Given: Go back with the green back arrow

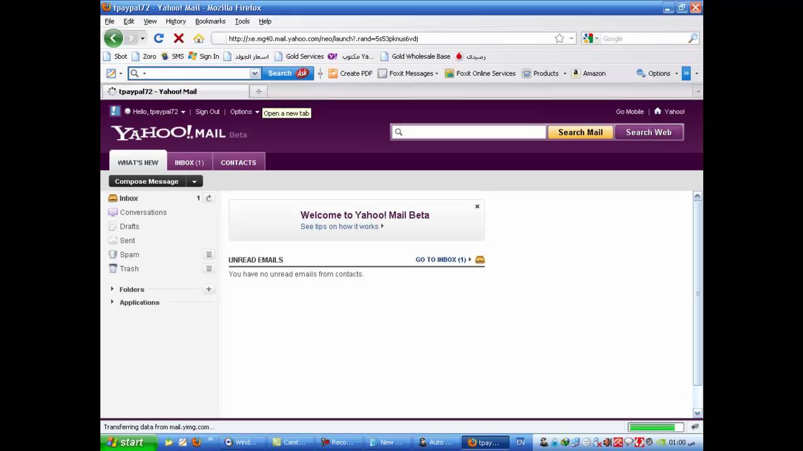Looking at the screenshot, I should [113, 38].
